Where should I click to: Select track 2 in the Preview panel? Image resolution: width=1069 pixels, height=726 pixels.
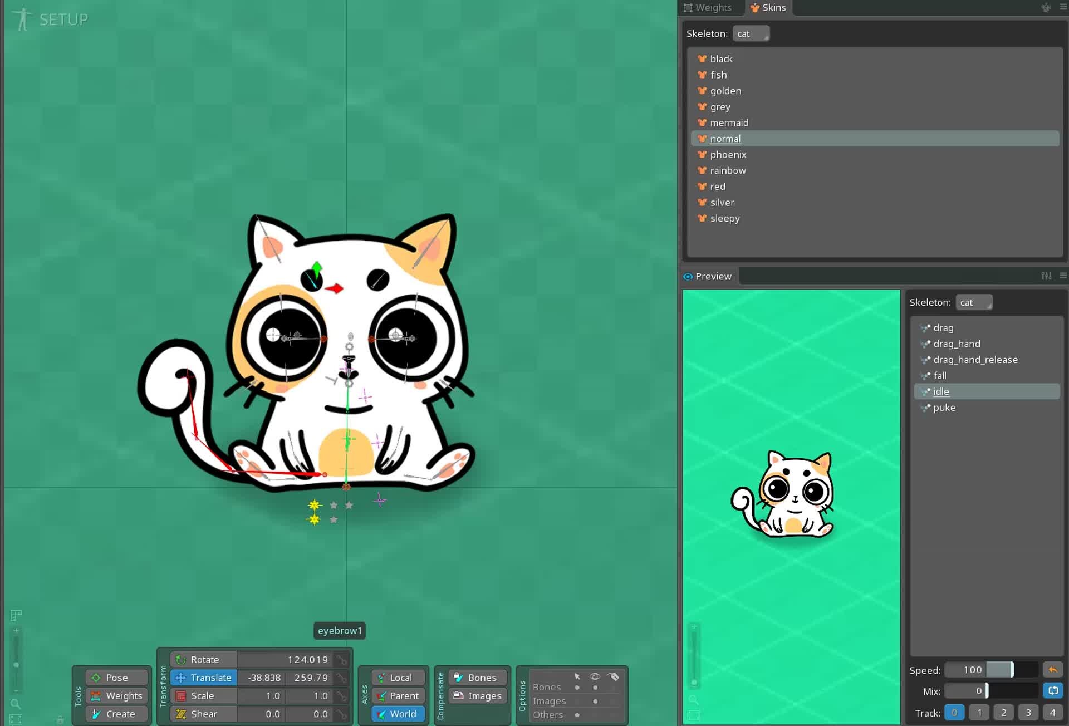coord(1004,712)
